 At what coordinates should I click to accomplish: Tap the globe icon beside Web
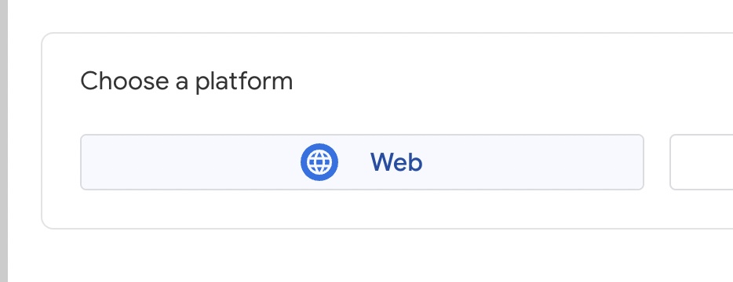tap(319, 162)
